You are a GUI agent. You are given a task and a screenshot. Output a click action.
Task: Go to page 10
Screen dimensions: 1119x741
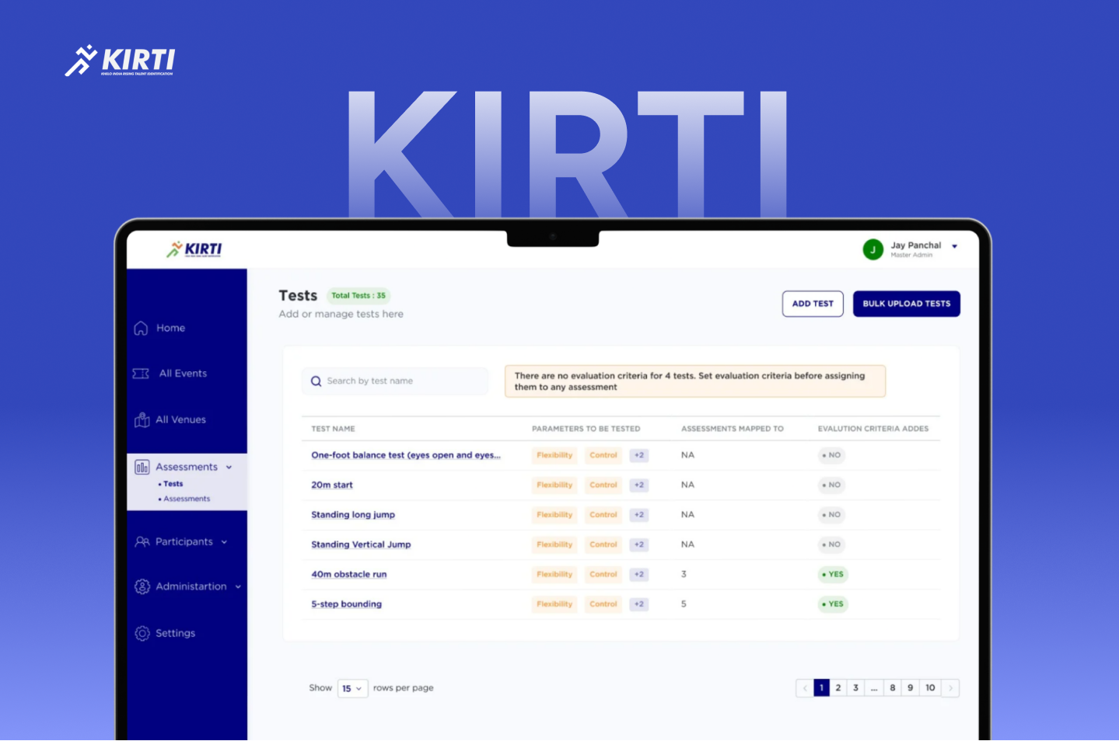click(x=930, y=688)
